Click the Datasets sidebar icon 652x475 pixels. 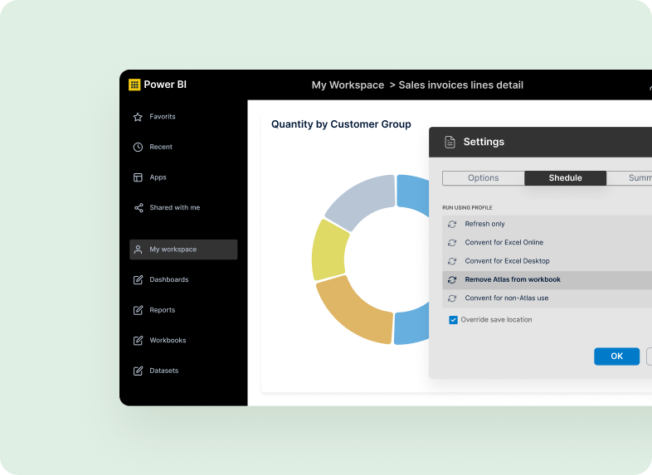point(139,371)
